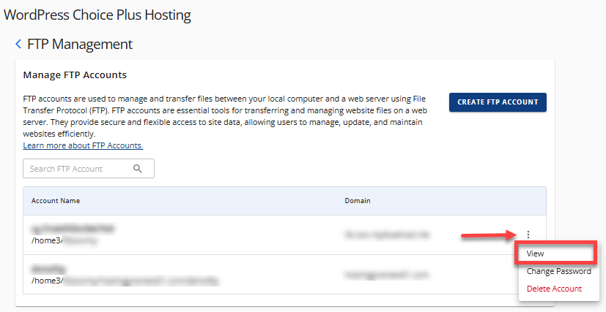Click the Domain column header

click(358, 200)
